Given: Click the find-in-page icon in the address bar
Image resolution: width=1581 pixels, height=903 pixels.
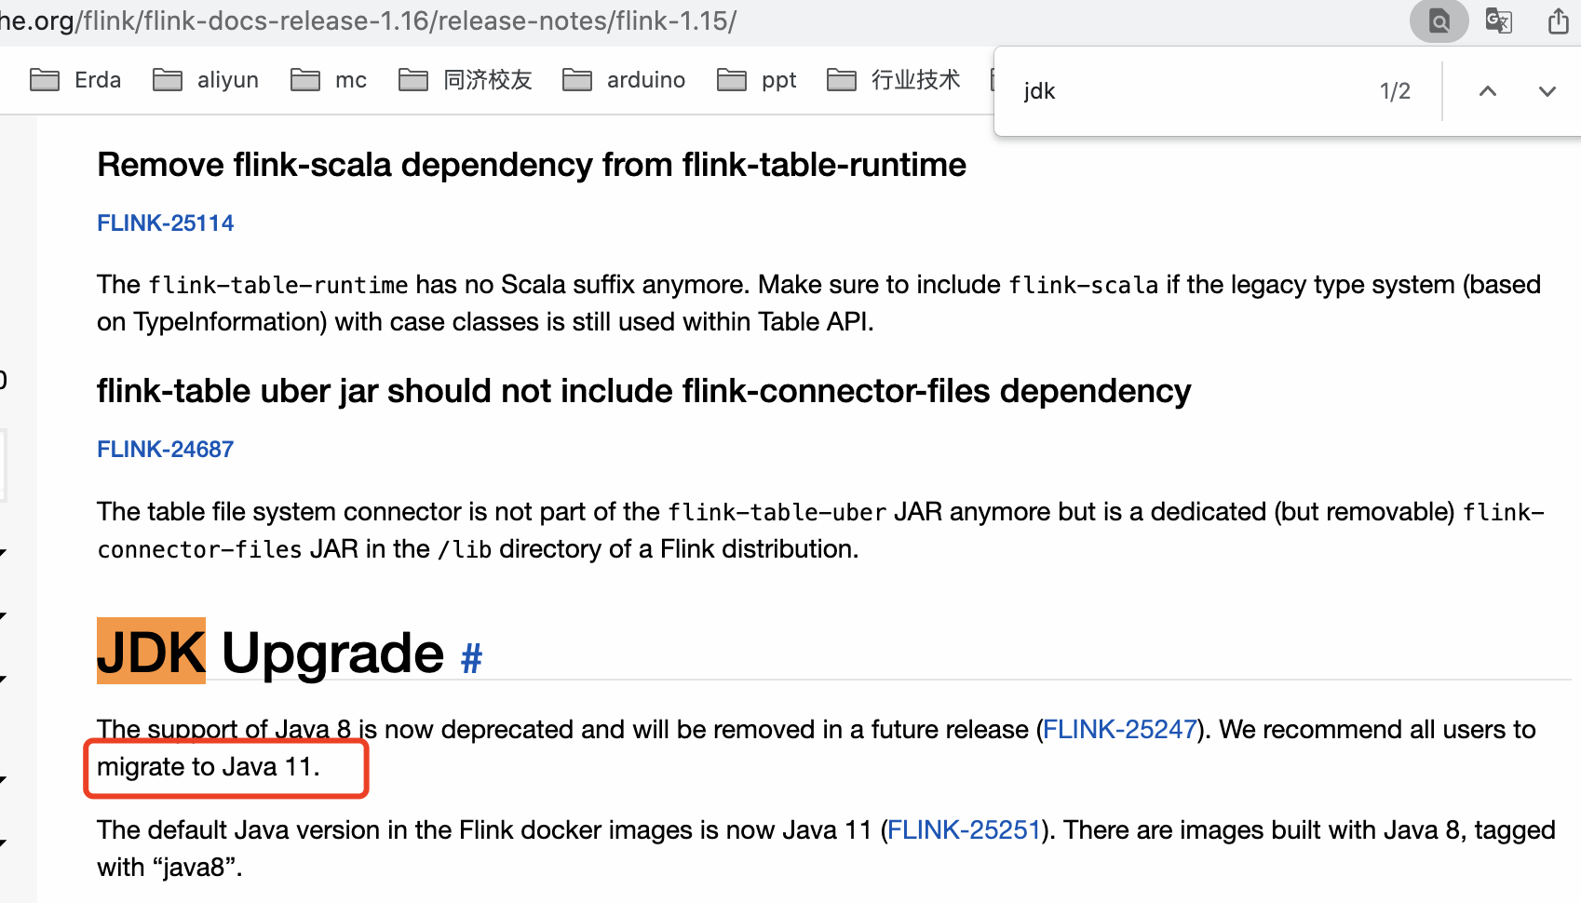Looking at the screenshot, I should [1439, 20].
